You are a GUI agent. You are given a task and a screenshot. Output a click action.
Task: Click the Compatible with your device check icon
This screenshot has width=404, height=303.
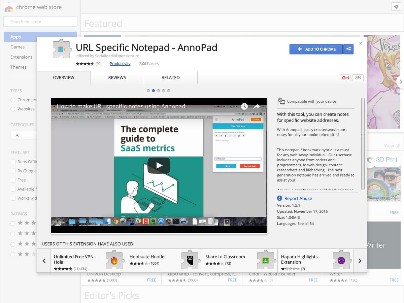(281, 101)
